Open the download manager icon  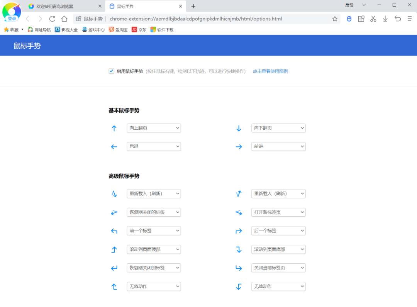385,19
